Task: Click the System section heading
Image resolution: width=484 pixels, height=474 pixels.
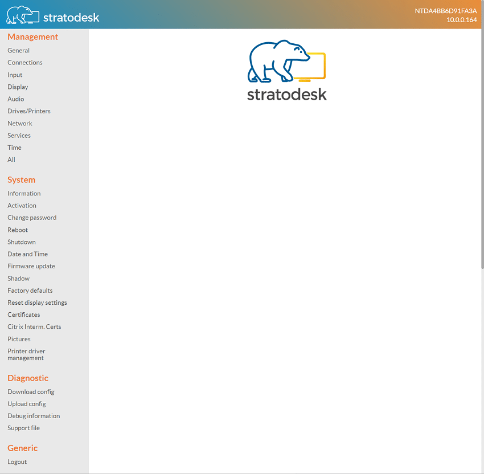Action: click(x=21, y=179)
